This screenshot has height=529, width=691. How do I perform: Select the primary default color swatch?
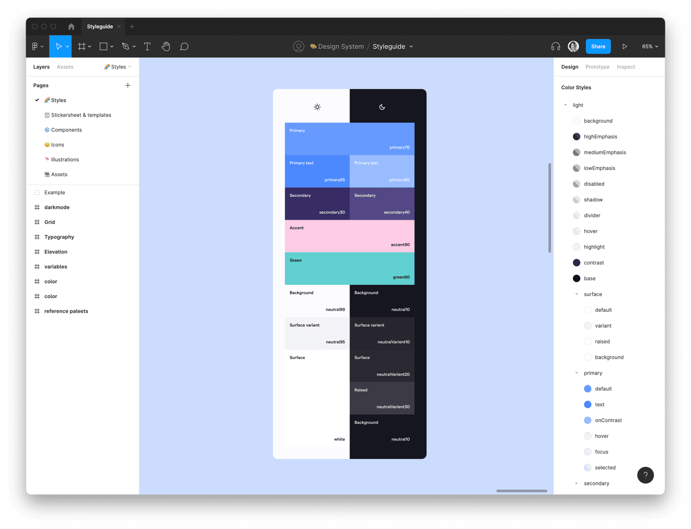587,388
